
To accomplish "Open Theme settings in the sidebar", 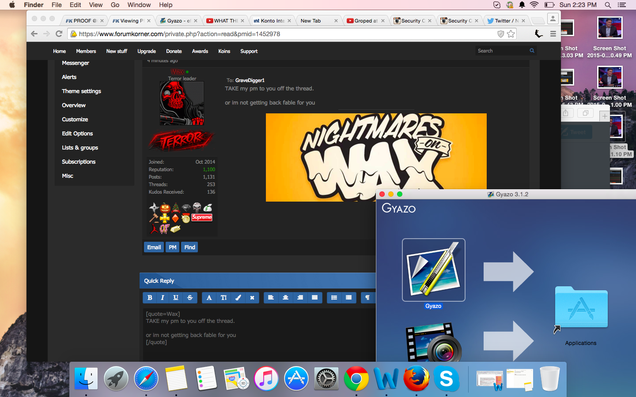I will coord(82,91).
